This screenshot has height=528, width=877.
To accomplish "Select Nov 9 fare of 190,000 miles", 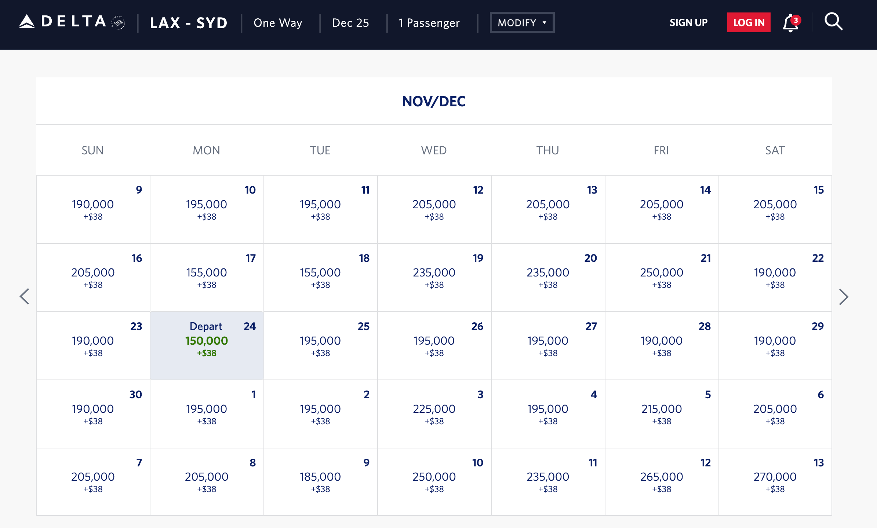I will tap(93, 209).
